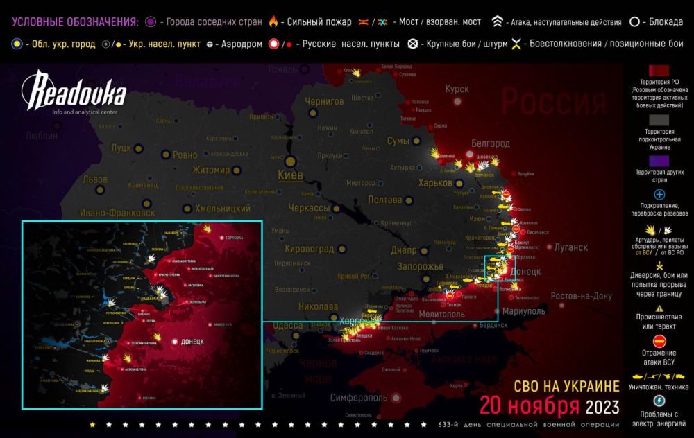This screenshot has width=694, height=438.
Task: Click the large Россия label
Action: tap(554, 101)
